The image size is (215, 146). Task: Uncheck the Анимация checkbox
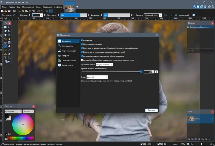click(82, 40)
